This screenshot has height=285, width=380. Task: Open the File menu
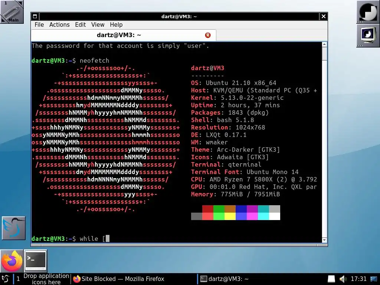click(39, 25)
